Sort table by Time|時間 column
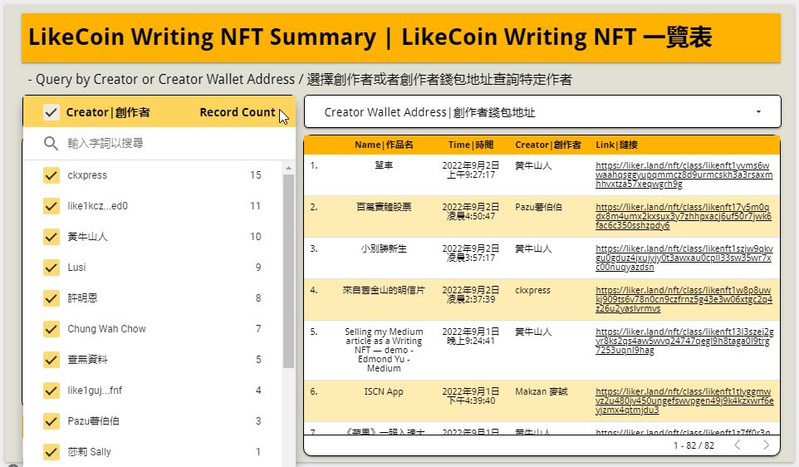The height and width of the screenshot is (467, 799). point(470,145)
